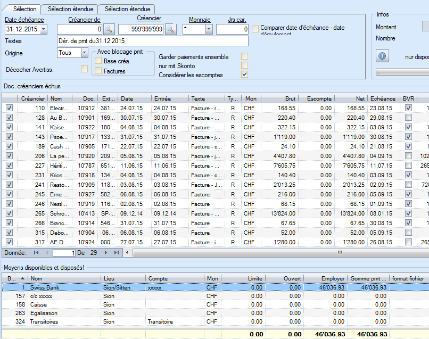429x339 pixels.
Task: Click the Brut column header
Action: coord(279,98)
